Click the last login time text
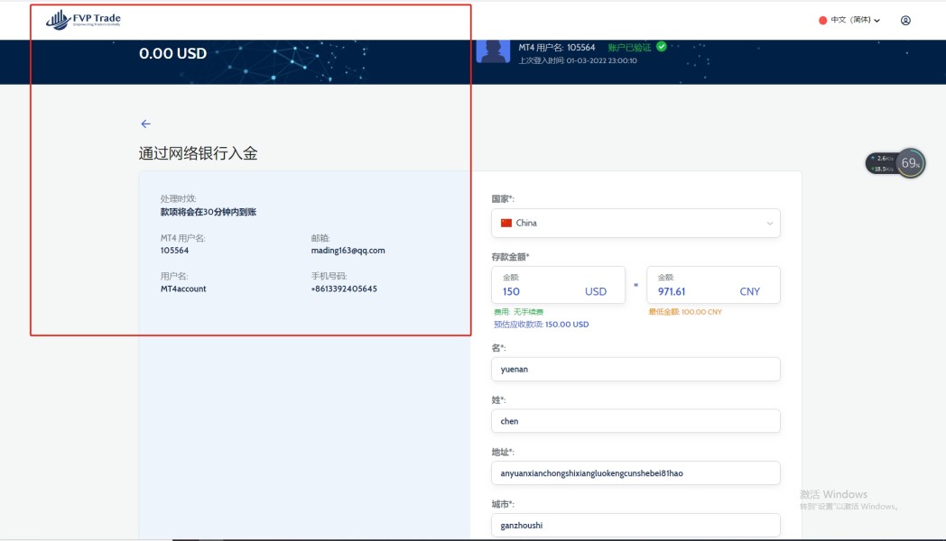The width and height of the screenshot is (946, 541). [578, 60]
